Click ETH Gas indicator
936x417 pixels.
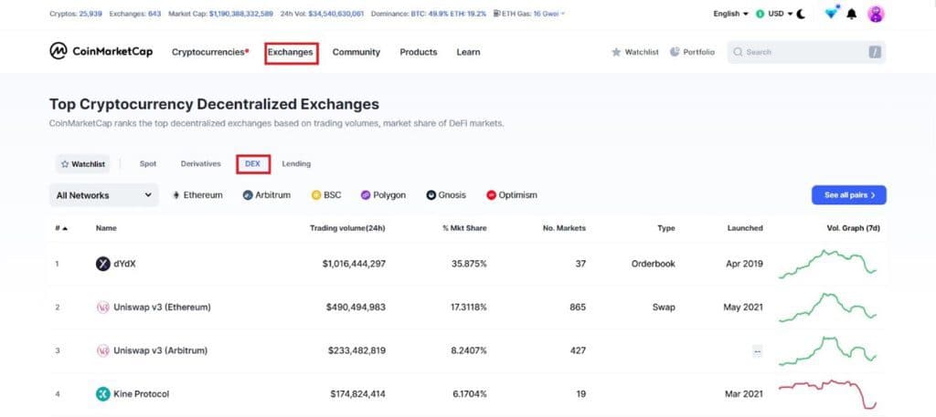coord(529,14)
